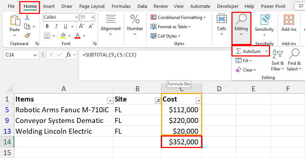Cancel formula entry X icon

coord(51,55)
